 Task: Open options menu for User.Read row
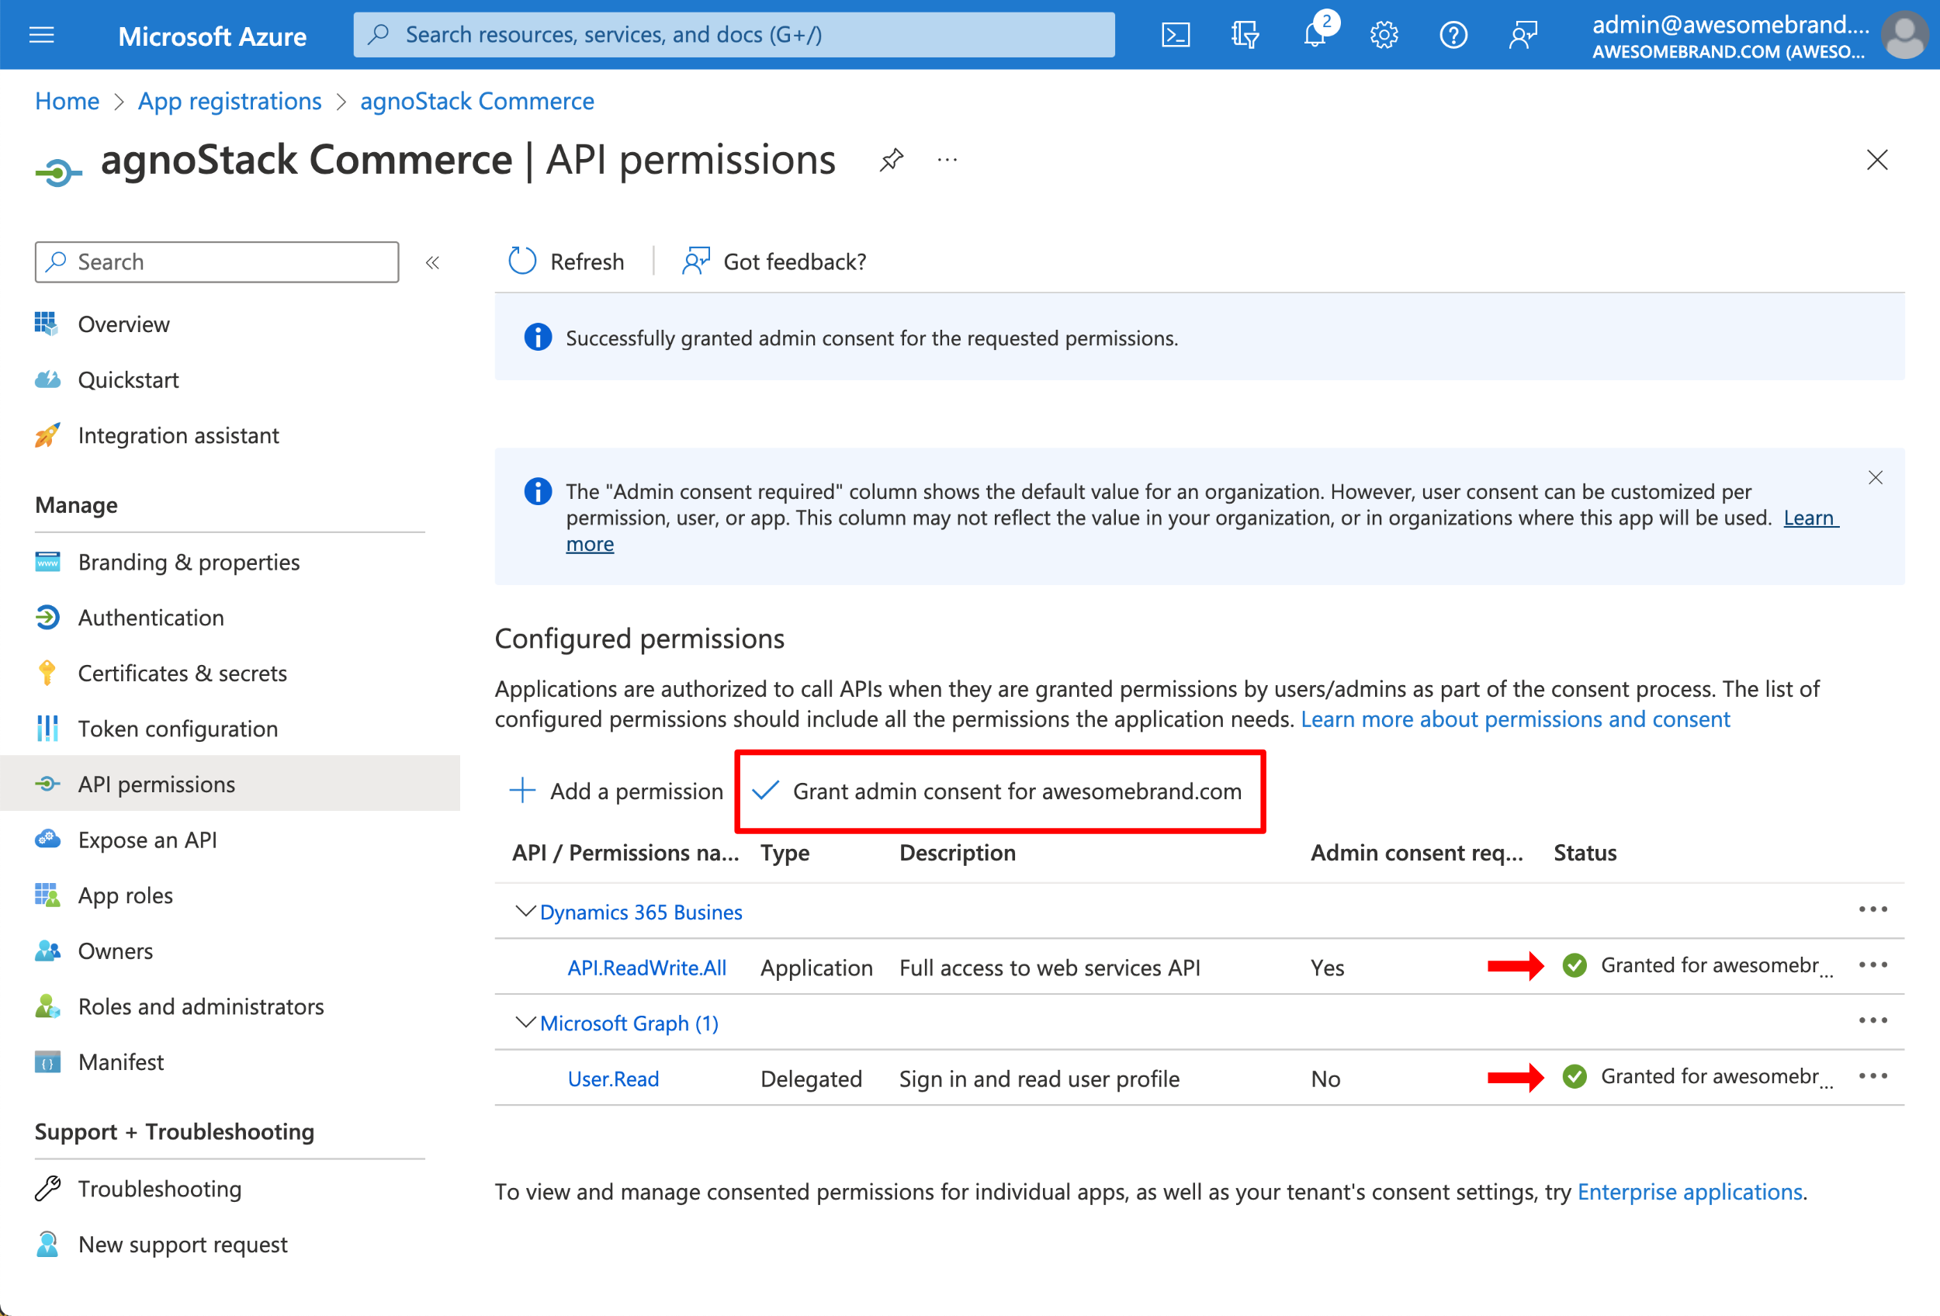coord(1872,1076)
